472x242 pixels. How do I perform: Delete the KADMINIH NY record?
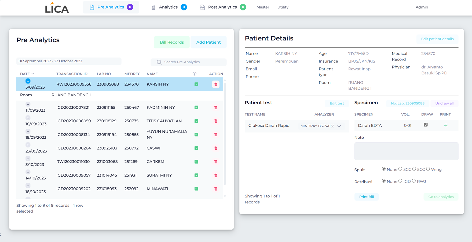(x=216, y=108)
